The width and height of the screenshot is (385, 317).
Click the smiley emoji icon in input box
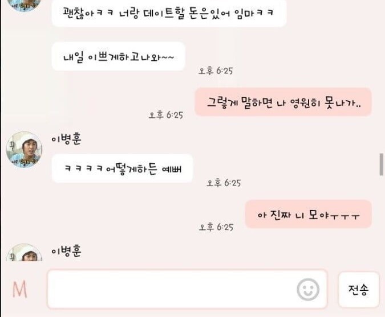click(308, 289)
